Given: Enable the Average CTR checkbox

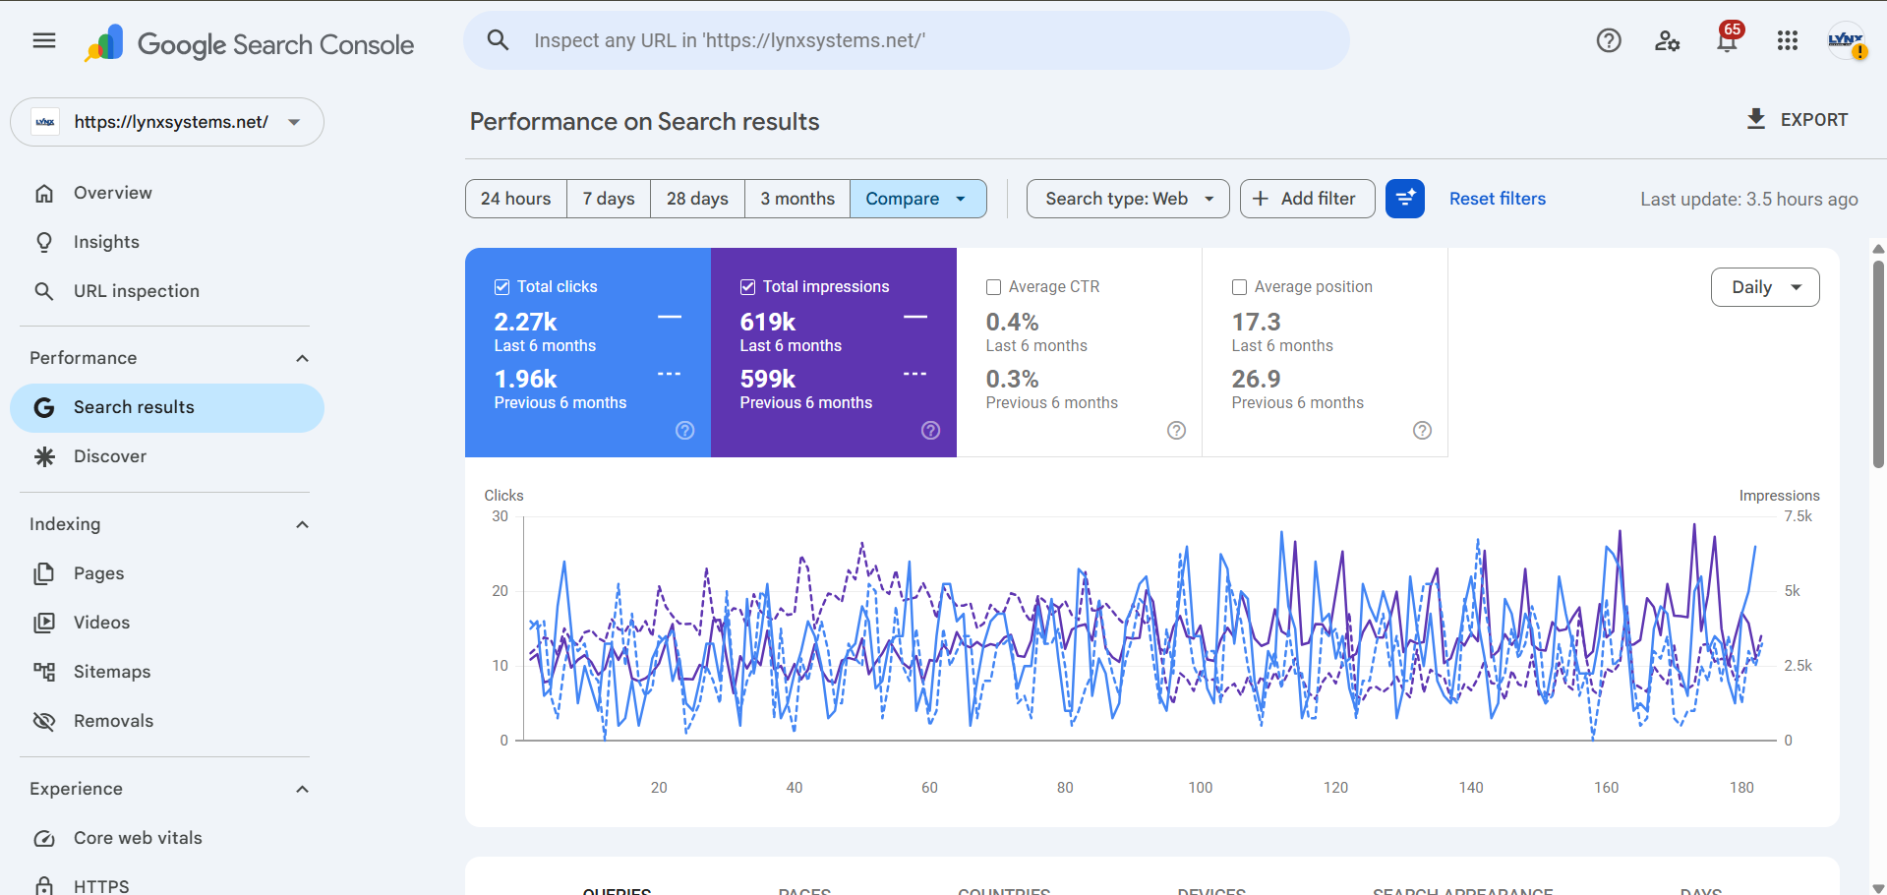Looking at the screenshot, I should pyautogui.click(x=994, y=287).
